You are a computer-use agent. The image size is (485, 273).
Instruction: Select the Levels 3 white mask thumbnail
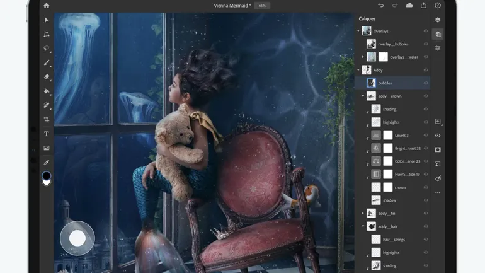pos(388,136)
